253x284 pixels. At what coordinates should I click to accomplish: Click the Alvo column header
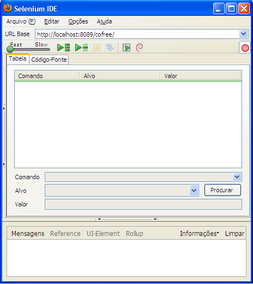(x=120, y=76)
